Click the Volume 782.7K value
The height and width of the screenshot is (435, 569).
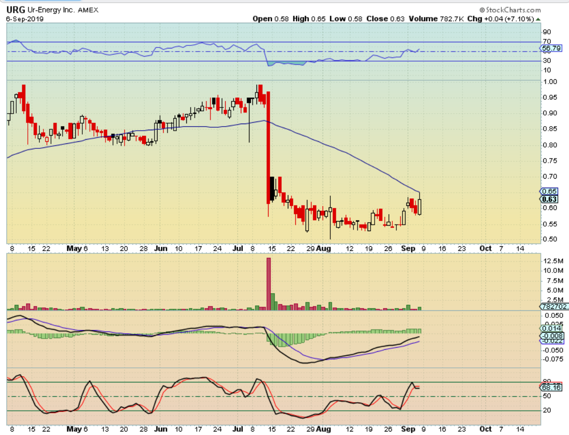436,19
